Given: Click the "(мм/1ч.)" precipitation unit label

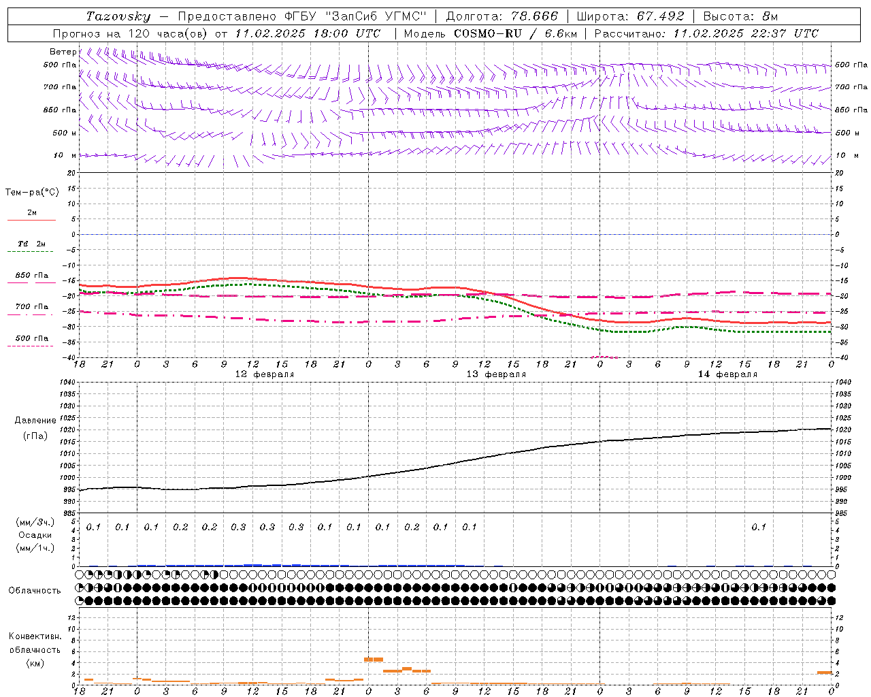Looking at the screenshot, I should pos(35,548).
